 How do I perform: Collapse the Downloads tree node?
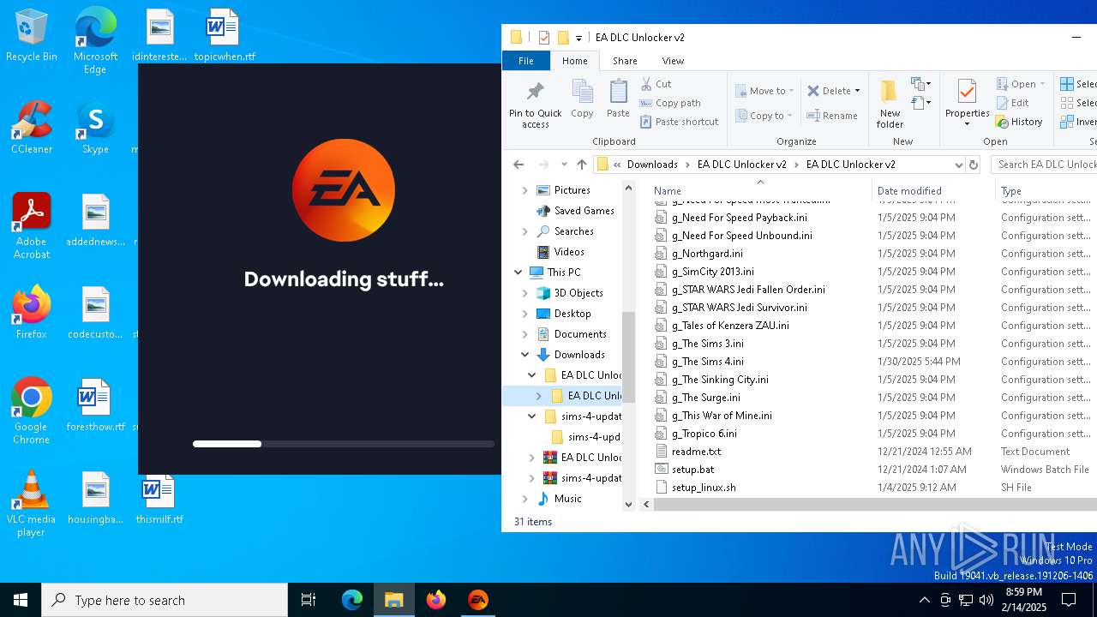click(525, 355)
